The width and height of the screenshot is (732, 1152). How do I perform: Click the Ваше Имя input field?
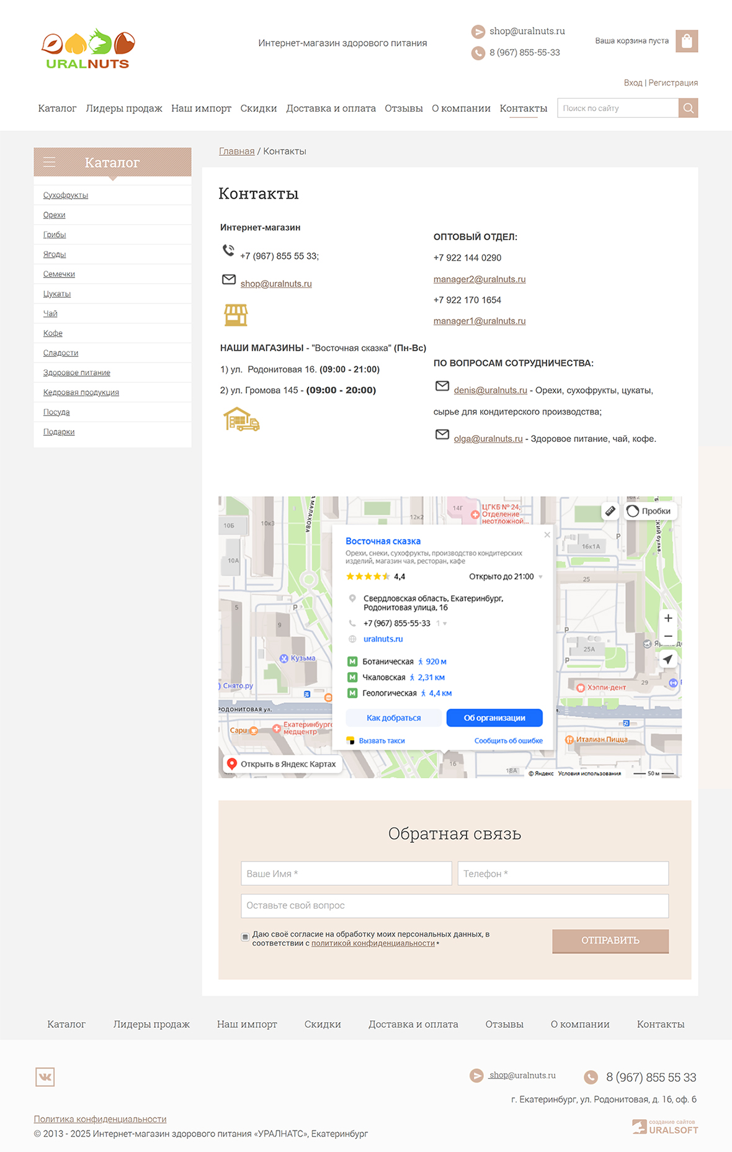click(x=346, y=873)
